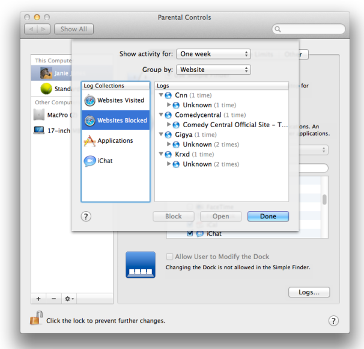Click the Logs... button

[x=309, y=292]
